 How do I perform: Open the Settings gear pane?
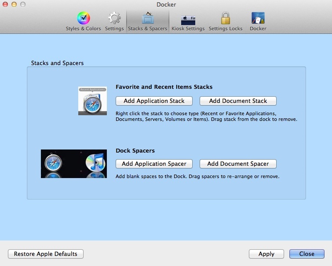coord(114,21)
